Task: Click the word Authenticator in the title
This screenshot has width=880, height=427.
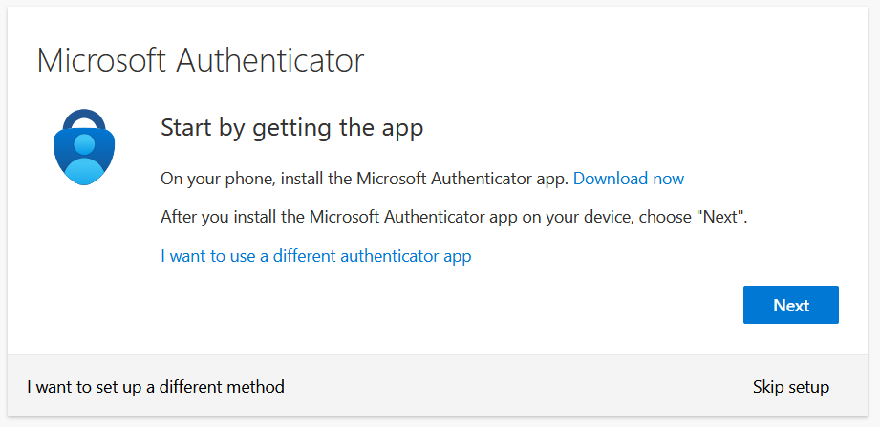Action: pyautogui.click(x=271, y=61)
